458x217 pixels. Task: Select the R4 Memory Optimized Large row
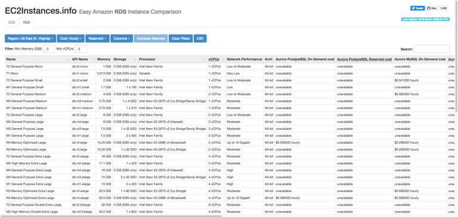[229, 142]
